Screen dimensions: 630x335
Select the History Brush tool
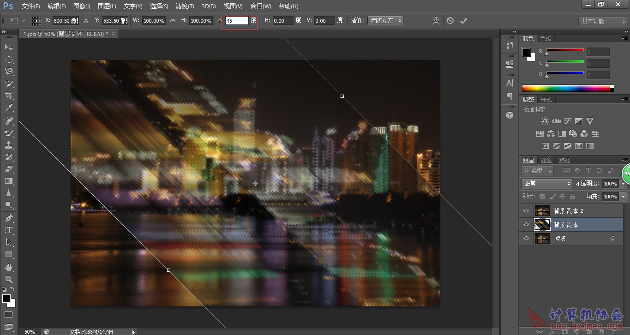click(9, 157)
